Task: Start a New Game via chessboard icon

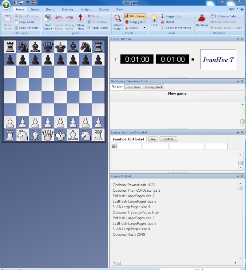Action: [x=48, y=18]
